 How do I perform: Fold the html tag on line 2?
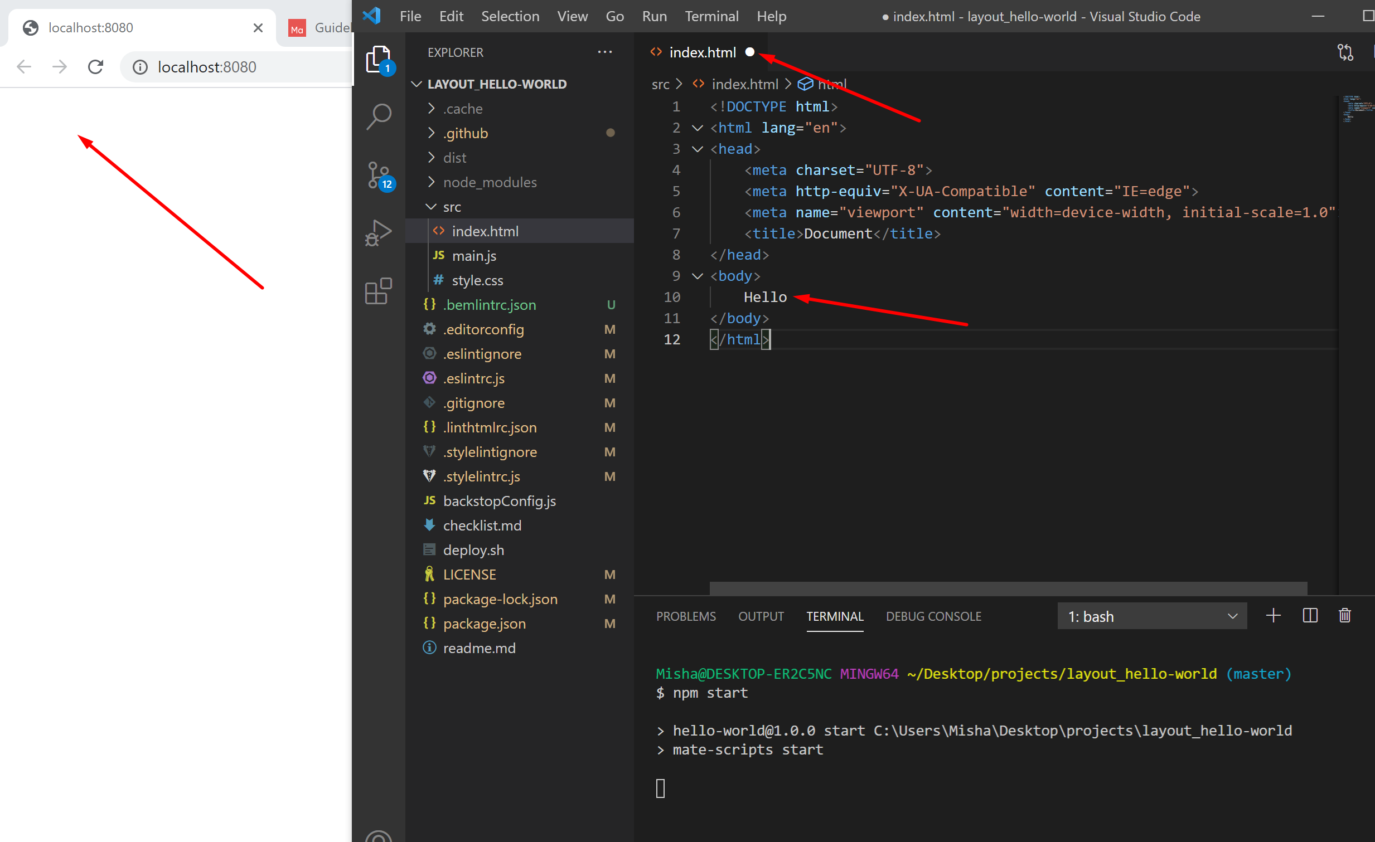pos(698,128)
